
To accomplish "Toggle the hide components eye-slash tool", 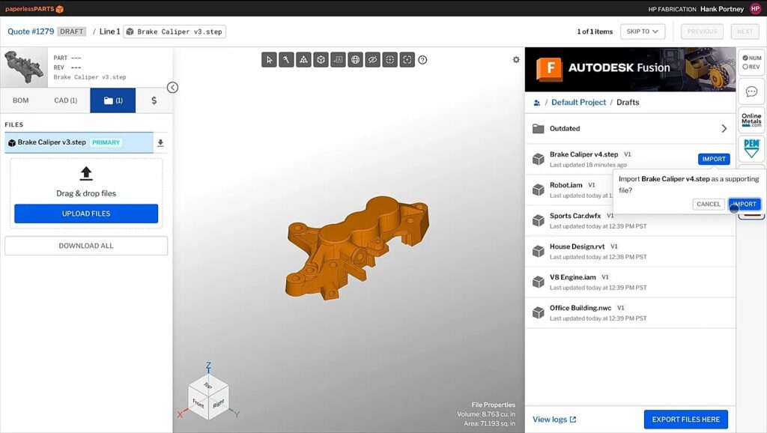I will click(x=372, y=59).
